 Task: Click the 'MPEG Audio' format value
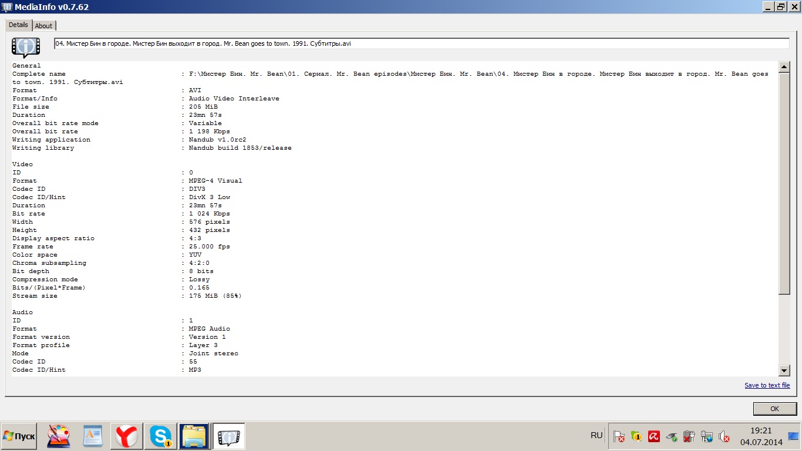click(x=210, y=329)
